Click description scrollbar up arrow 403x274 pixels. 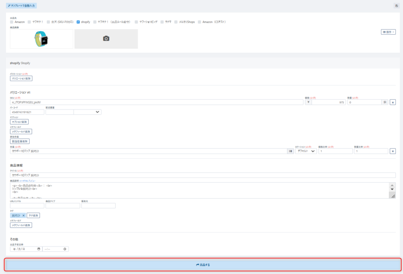point(392,185)
